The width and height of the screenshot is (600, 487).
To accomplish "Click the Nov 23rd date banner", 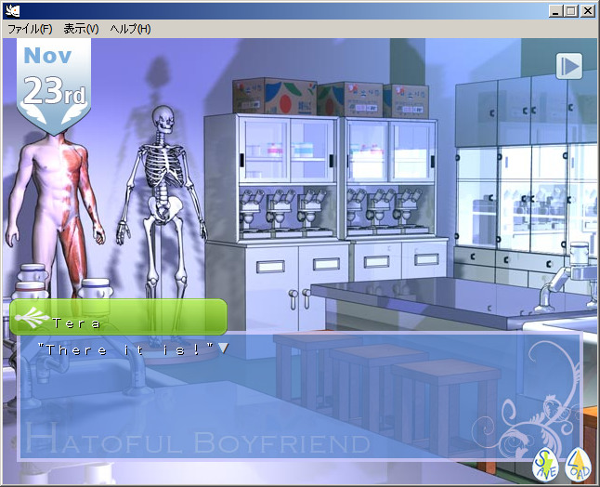I will 54,86.
